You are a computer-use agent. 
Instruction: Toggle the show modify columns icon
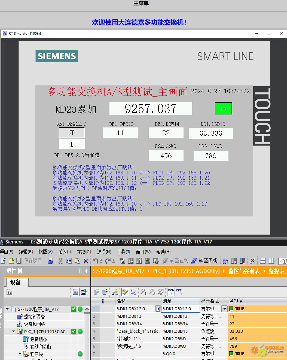[125, 292]
